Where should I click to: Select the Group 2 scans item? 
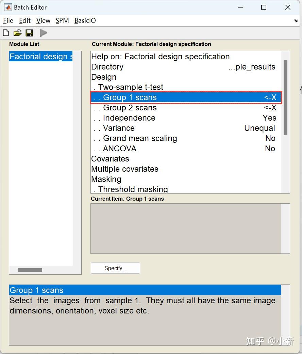[x=130, y=108]
